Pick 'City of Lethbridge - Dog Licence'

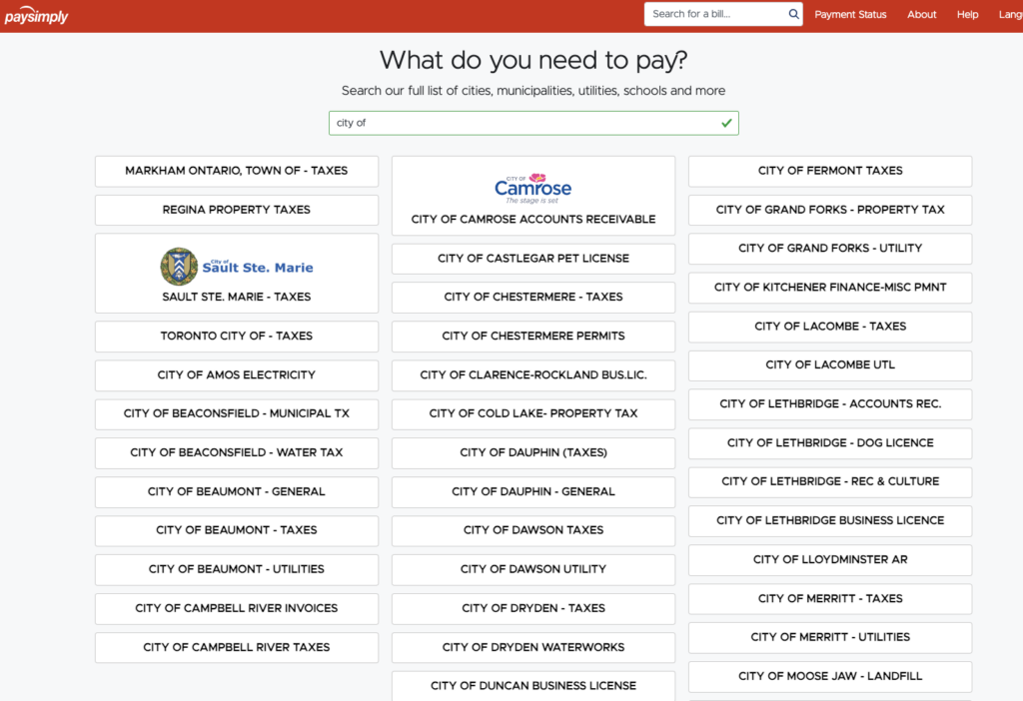(x=829, y=442)
